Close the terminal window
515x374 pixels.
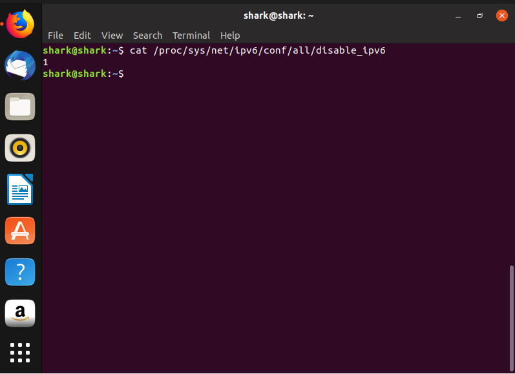pyautogui.click(x=501, y=16)
